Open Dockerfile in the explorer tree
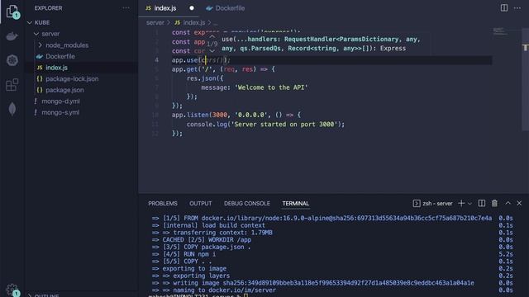529x297 pixels. click(x=60, y=56)
